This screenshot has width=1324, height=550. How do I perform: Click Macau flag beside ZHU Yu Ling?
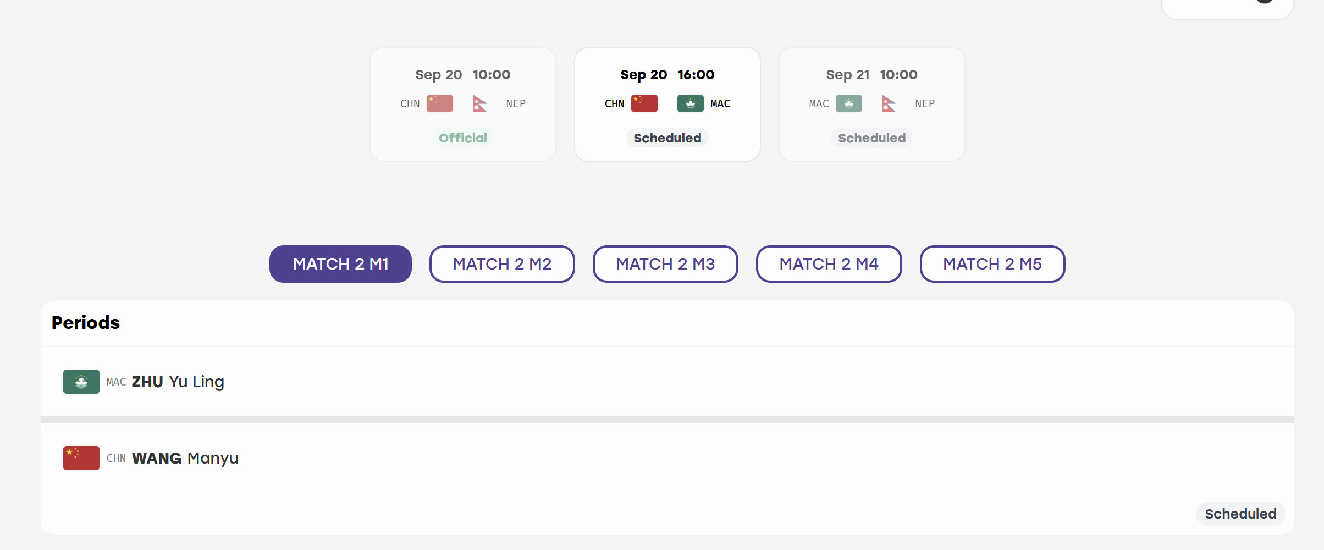click(x=81, y=382)
